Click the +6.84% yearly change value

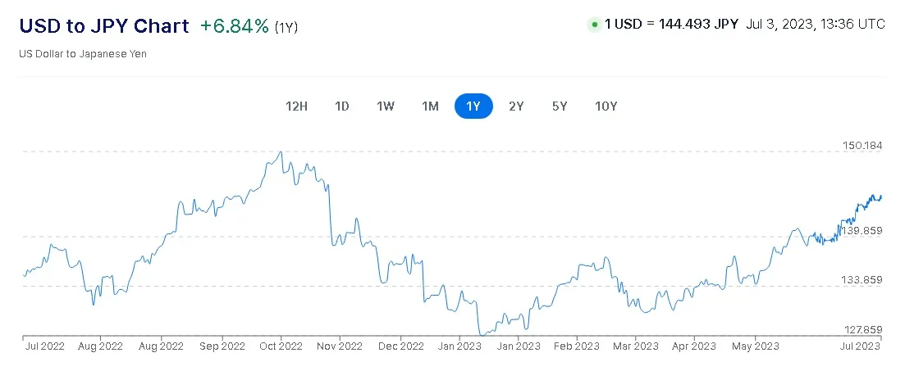[x=235, y=25]
